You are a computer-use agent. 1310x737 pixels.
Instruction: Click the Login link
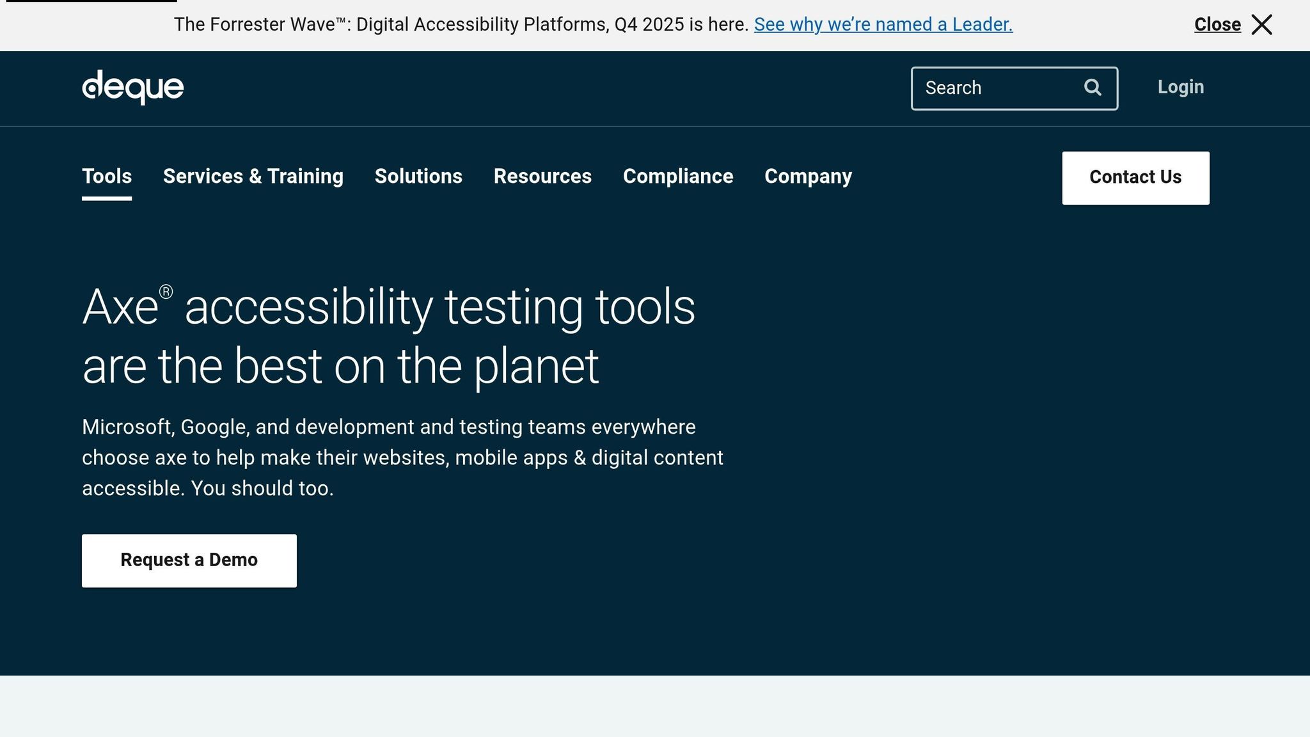(1180, 87)
